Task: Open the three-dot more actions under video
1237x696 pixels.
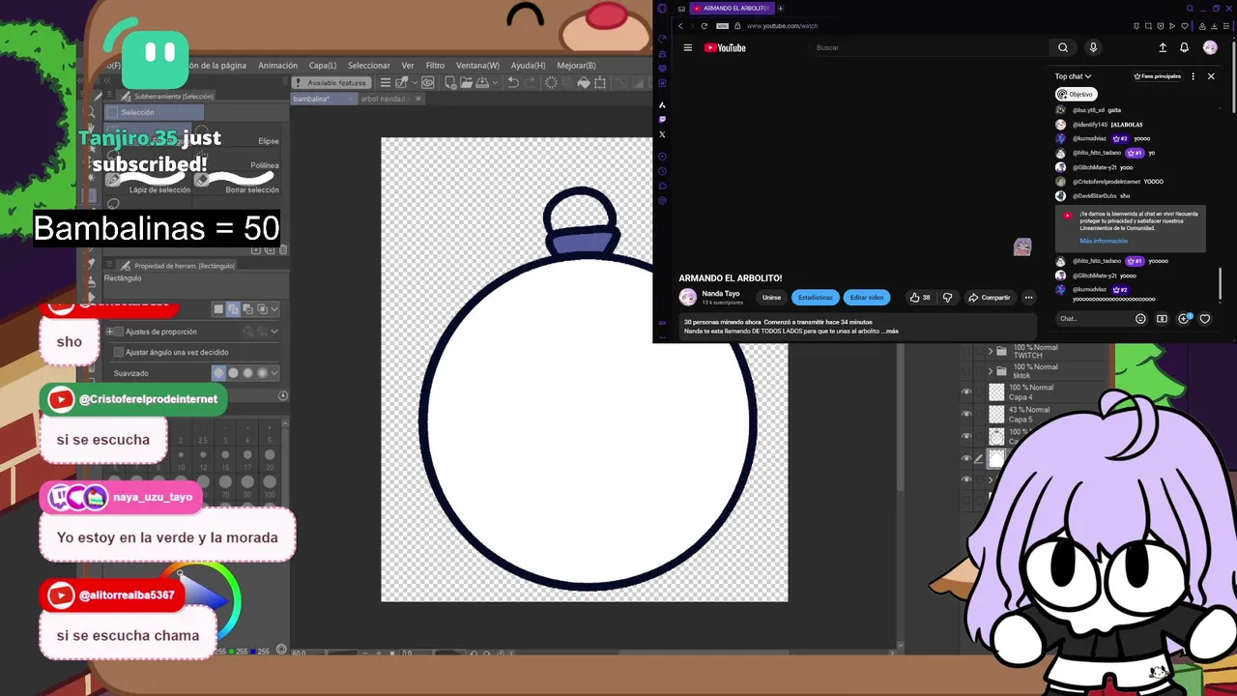Action: (x=1028, y=298)
